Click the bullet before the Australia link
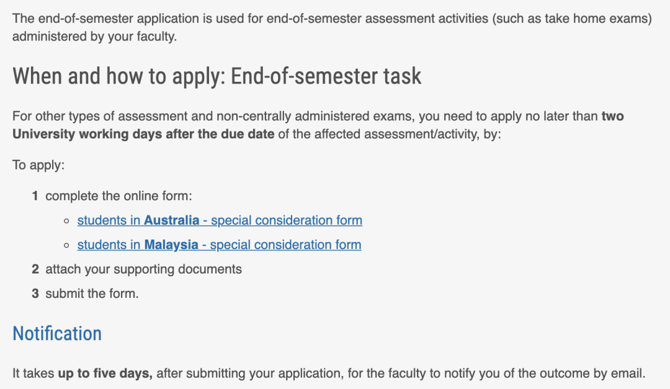 coord(66,221)
